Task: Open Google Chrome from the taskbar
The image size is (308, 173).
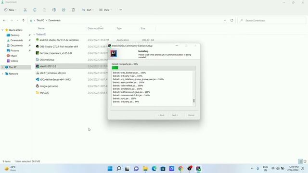Action: click(180, 169)
